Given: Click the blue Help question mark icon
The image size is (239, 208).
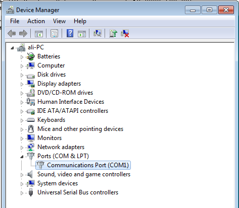Looking at the screenshot, I should pyautogui.click(x=70, y=33).
